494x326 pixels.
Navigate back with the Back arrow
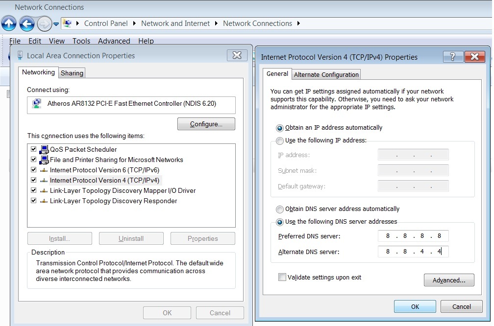(x=27, y=23)
